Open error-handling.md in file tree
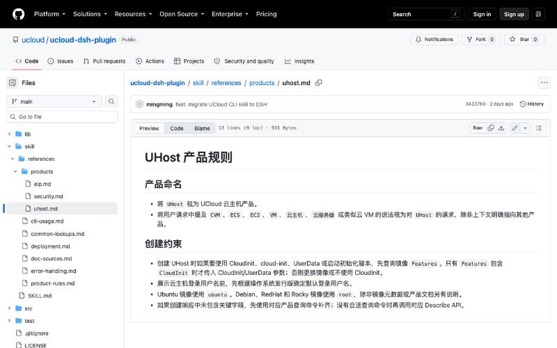Viewport: 557px width, 348px height. (54, 271)
